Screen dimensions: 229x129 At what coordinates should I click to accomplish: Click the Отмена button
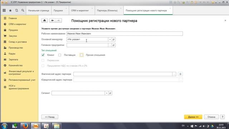click(x=211, y=117)
